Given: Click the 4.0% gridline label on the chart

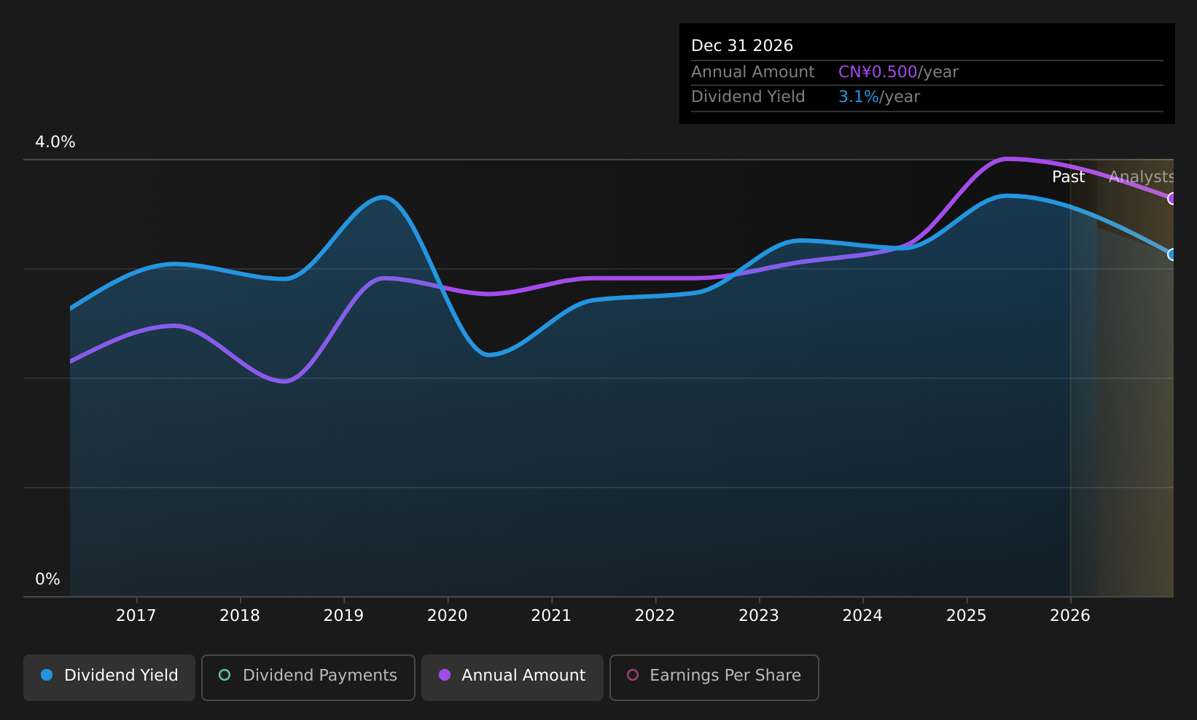Looking at the screenshot, I should coord(55,141).
